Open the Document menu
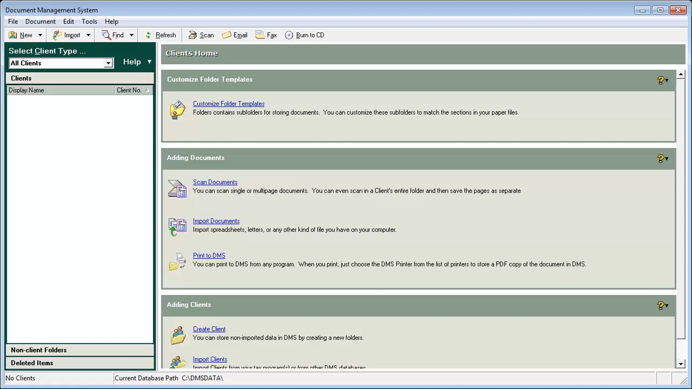This screenshot has width=692, height=389. click(40, 21)
